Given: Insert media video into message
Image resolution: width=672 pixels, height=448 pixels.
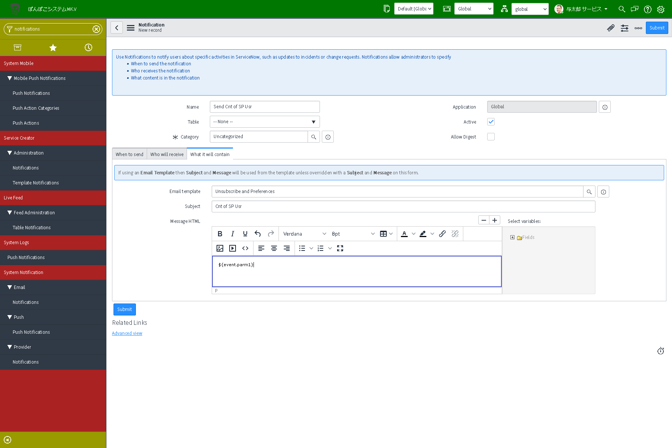Looking at the screenshot, I should coord(233,248).
